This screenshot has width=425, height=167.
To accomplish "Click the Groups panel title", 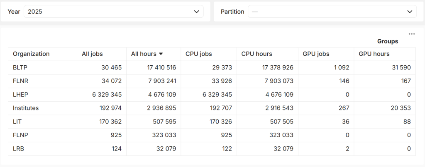I will (x=387, y=41).
